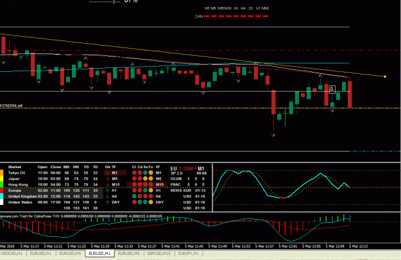Screen dimensions: 401x260
Task: Click the highlighted M15 signal row
Action: click(x=148, y=184)
